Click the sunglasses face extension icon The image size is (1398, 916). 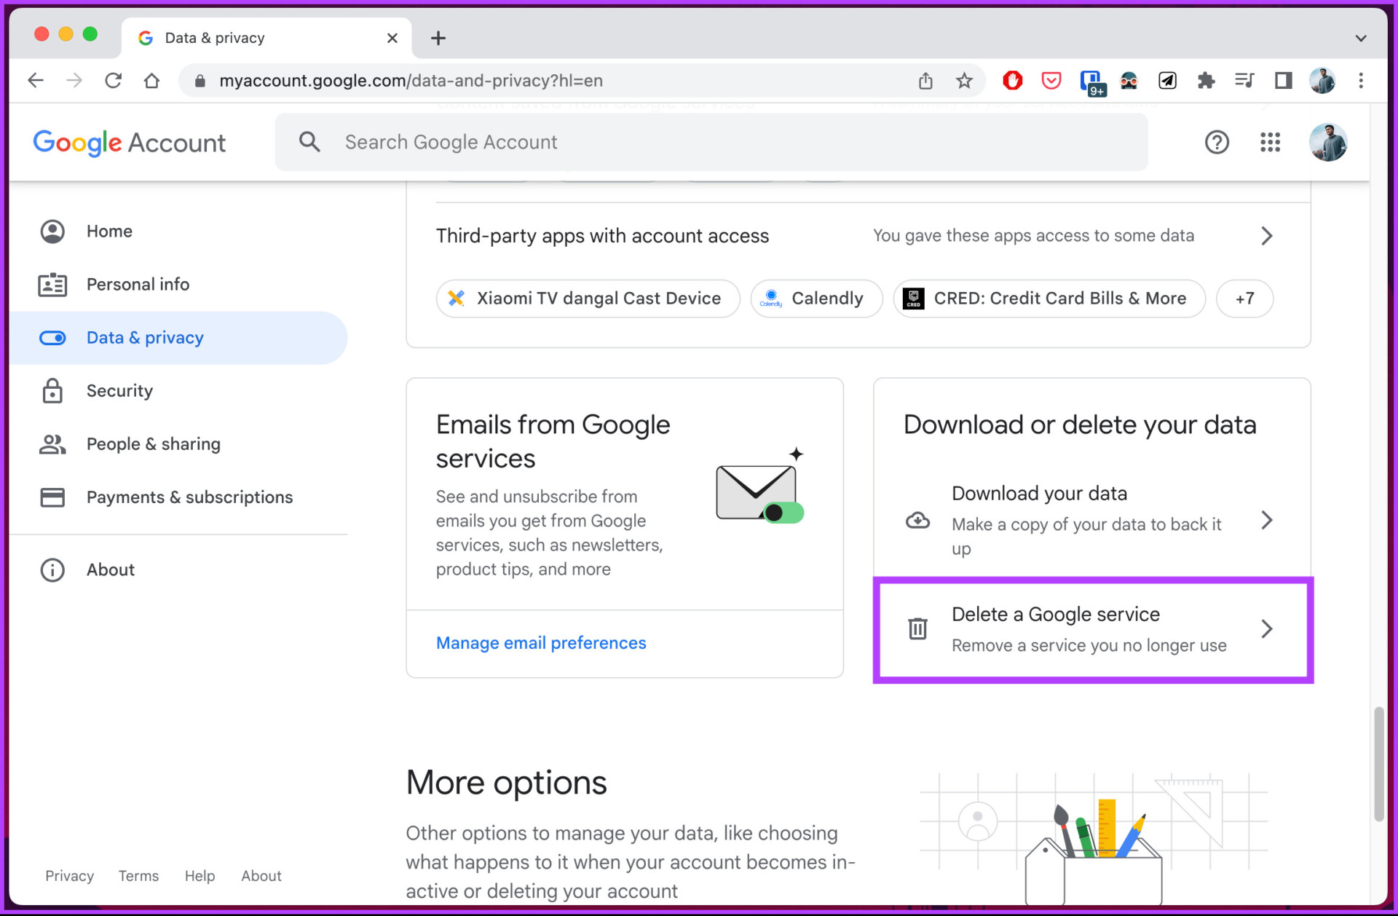click(1129, 80)
